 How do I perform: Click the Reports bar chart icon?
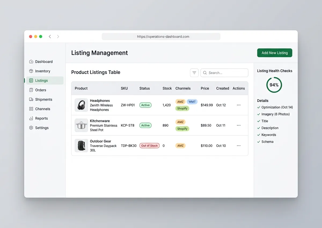31,118
